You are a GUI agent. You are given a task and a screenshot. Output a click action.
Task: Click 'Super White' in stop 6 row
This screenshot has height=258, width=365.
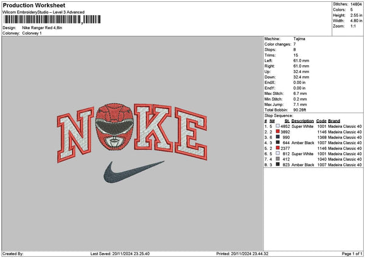tap(302, 154)
